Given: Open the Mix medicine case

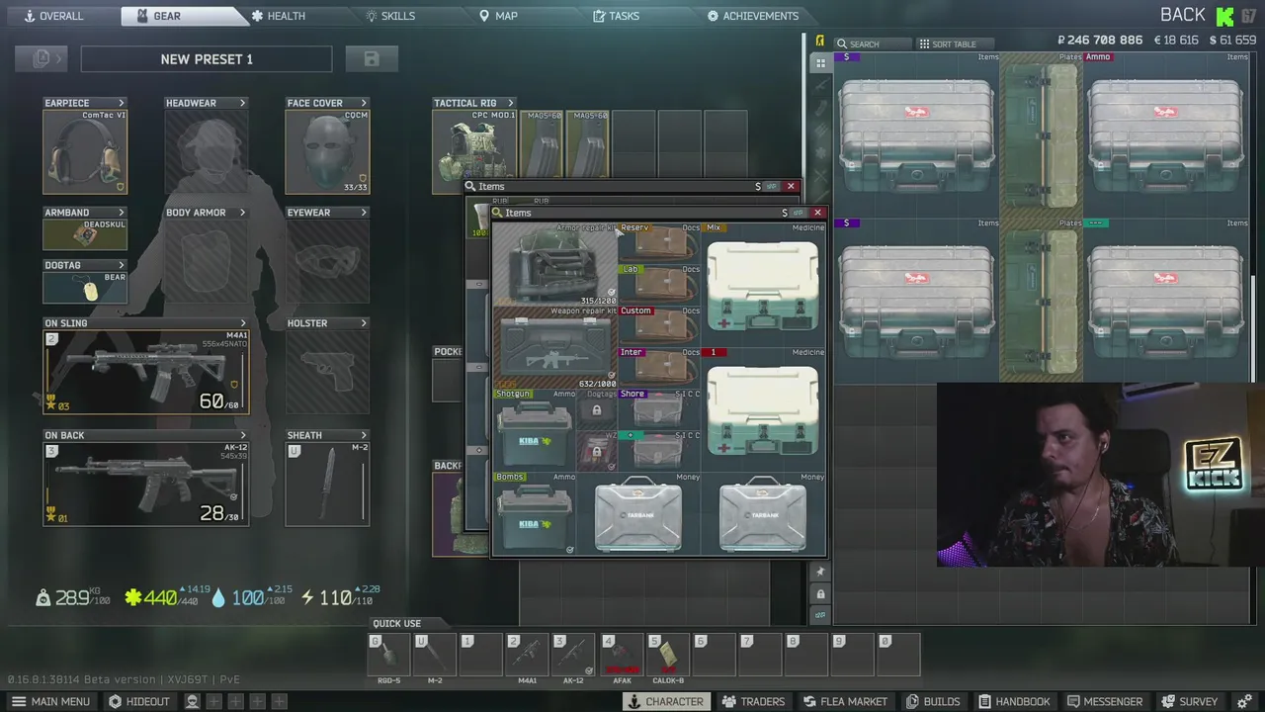Looking at the screenshot, I should click(x=763, y=285).
